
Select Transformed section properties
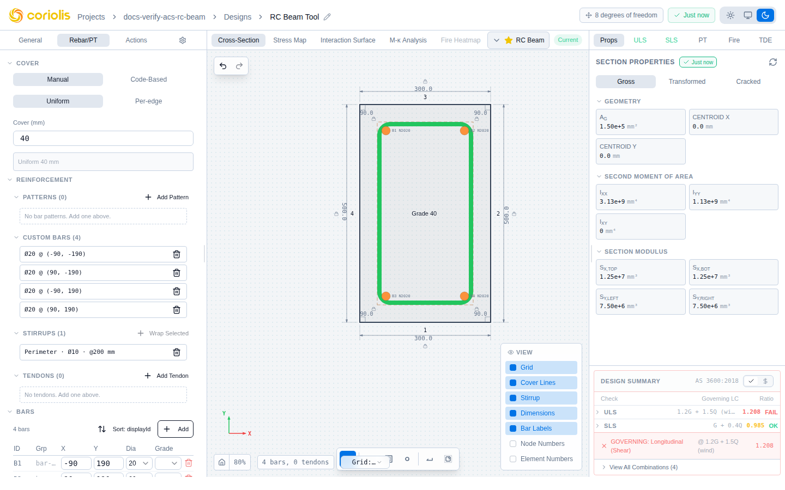[687, 82]
